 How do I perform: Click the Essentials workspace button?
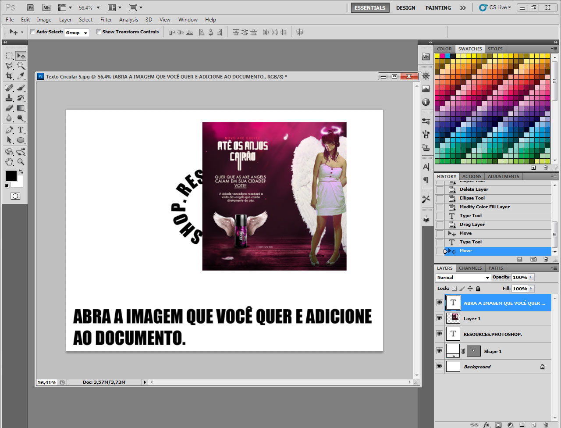coord(370,8)
